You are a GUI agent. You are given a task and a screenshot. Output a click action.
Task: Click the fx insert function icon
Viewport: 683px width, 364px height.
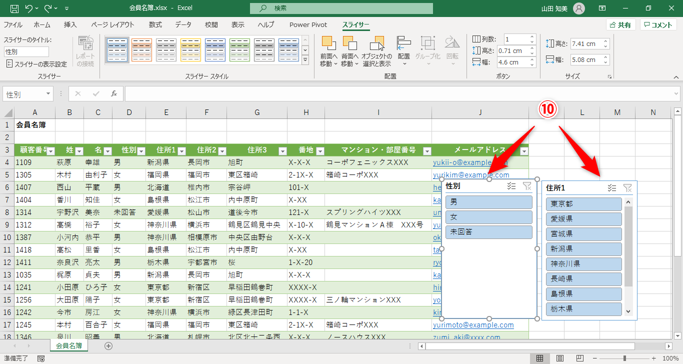pos(114,93)
